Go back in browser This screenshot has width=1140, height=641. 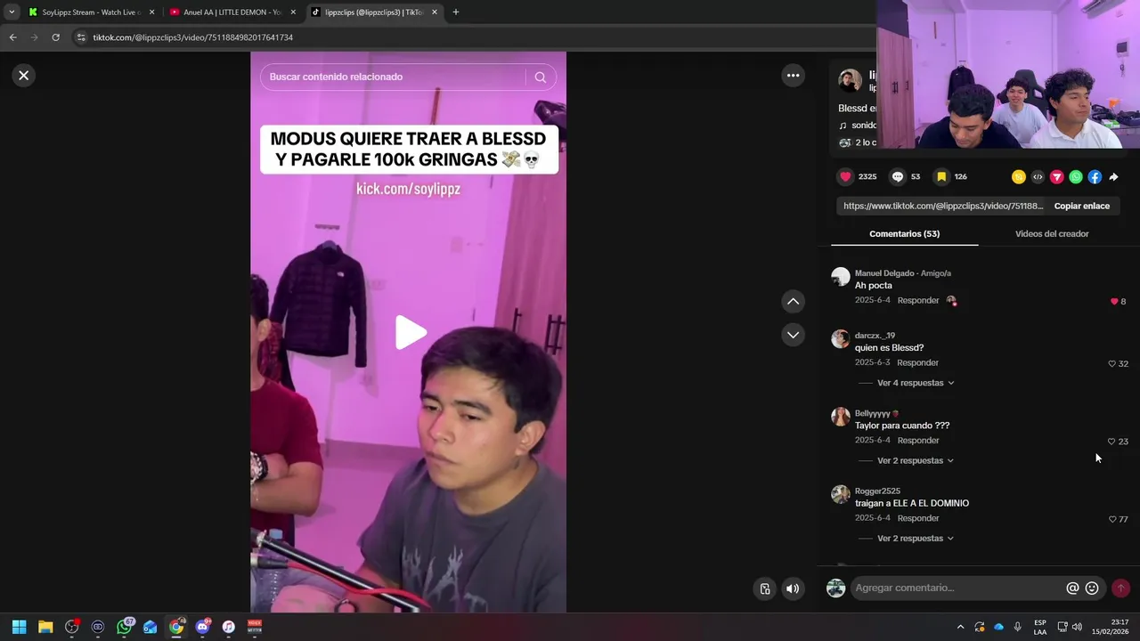tap(12, 37)
